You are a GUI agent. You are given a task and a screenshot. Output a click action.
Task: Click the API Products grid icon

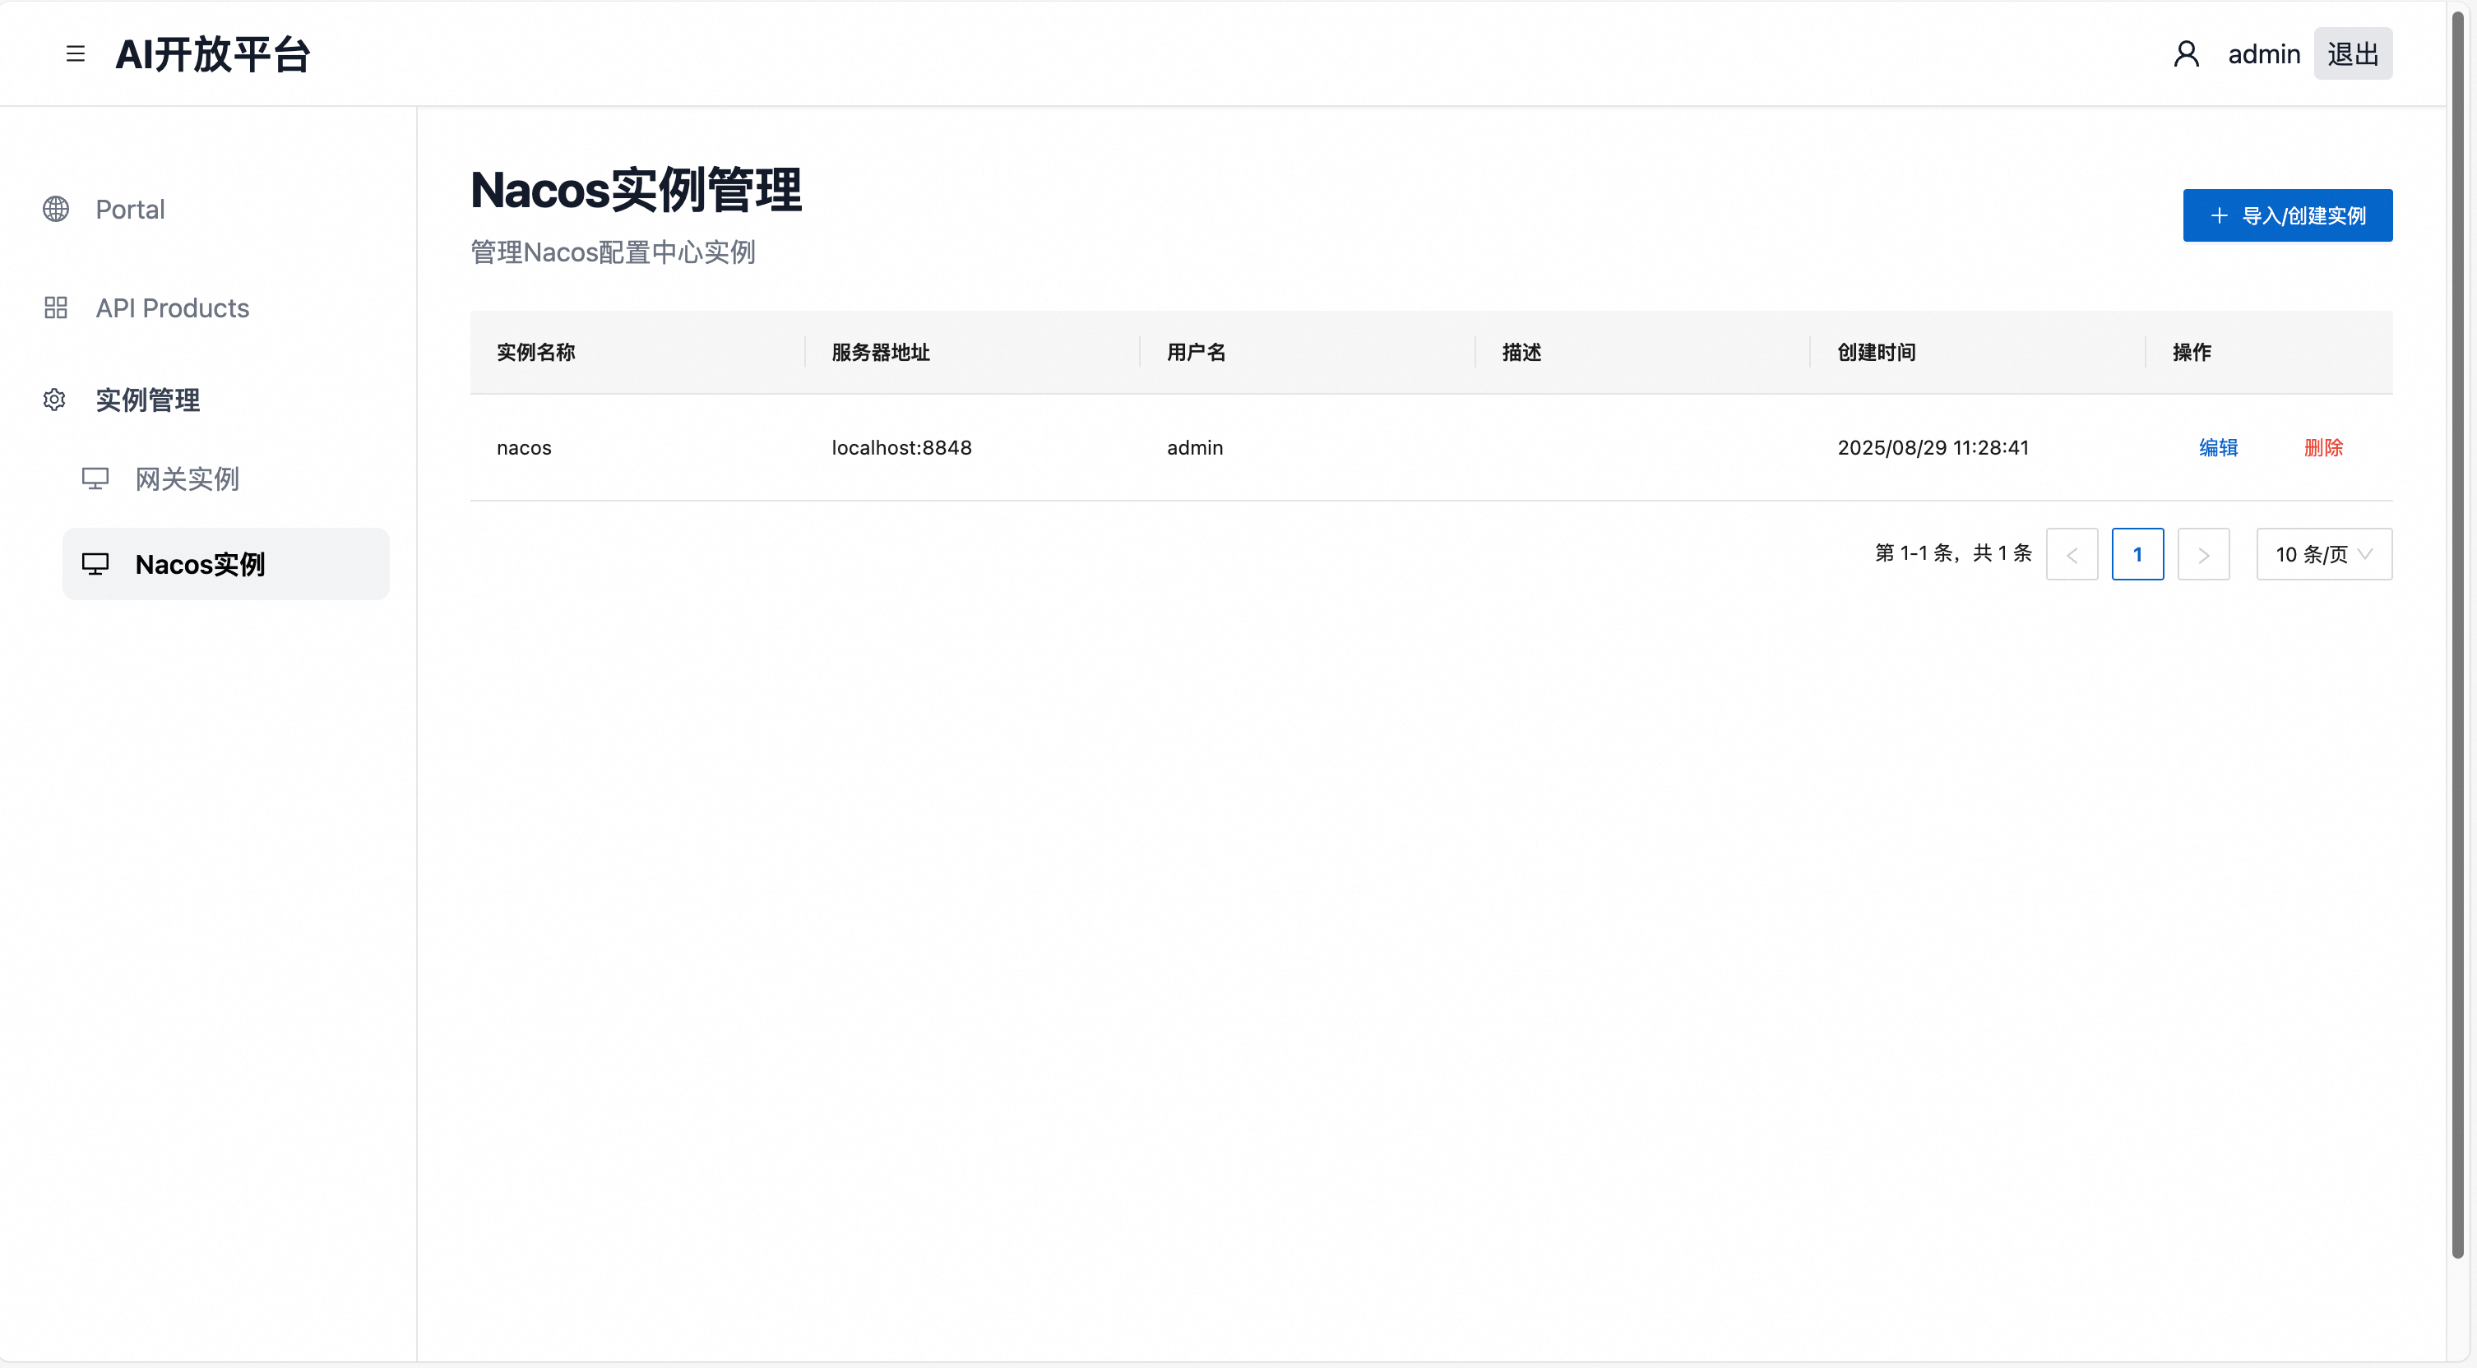[56, 307]
